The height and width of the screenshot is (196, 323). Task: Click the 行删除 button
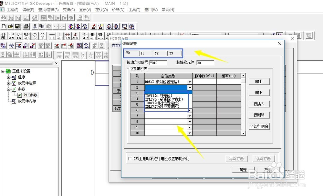tap(259, 115)
